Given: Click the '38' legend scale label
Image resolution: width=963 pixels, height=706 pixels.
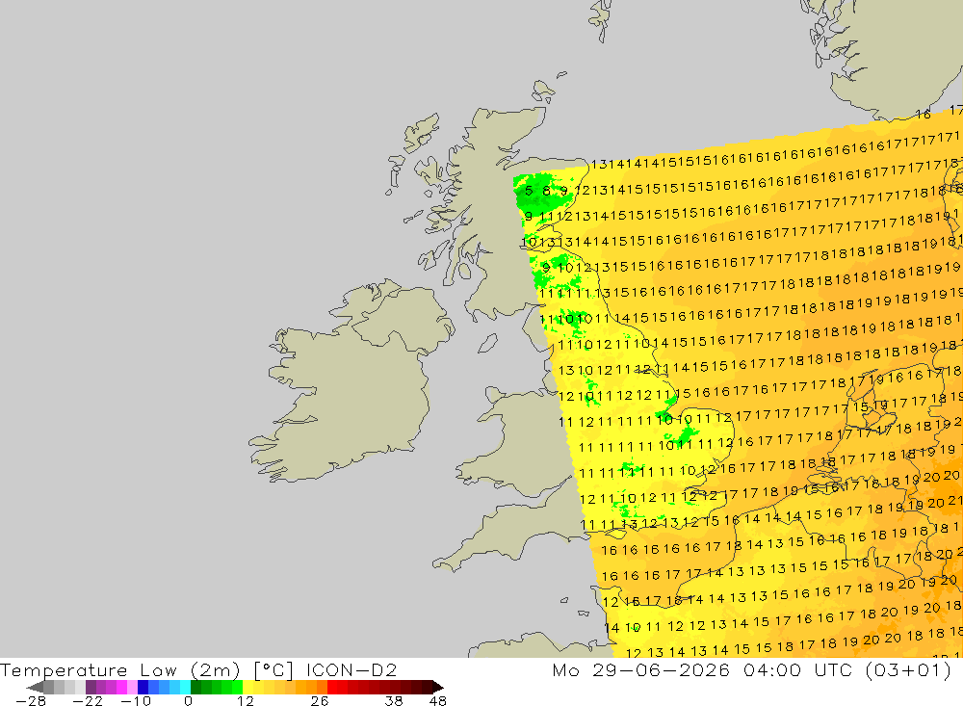Looking at the screenshot, I should [x=394, y=700].
